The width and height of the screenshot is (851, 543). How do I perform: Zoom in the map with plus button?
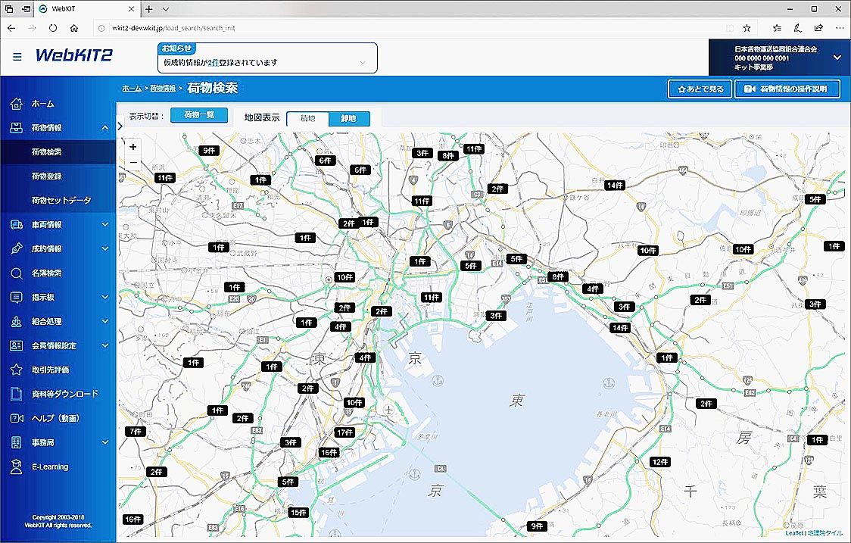(x=133, y=147)
